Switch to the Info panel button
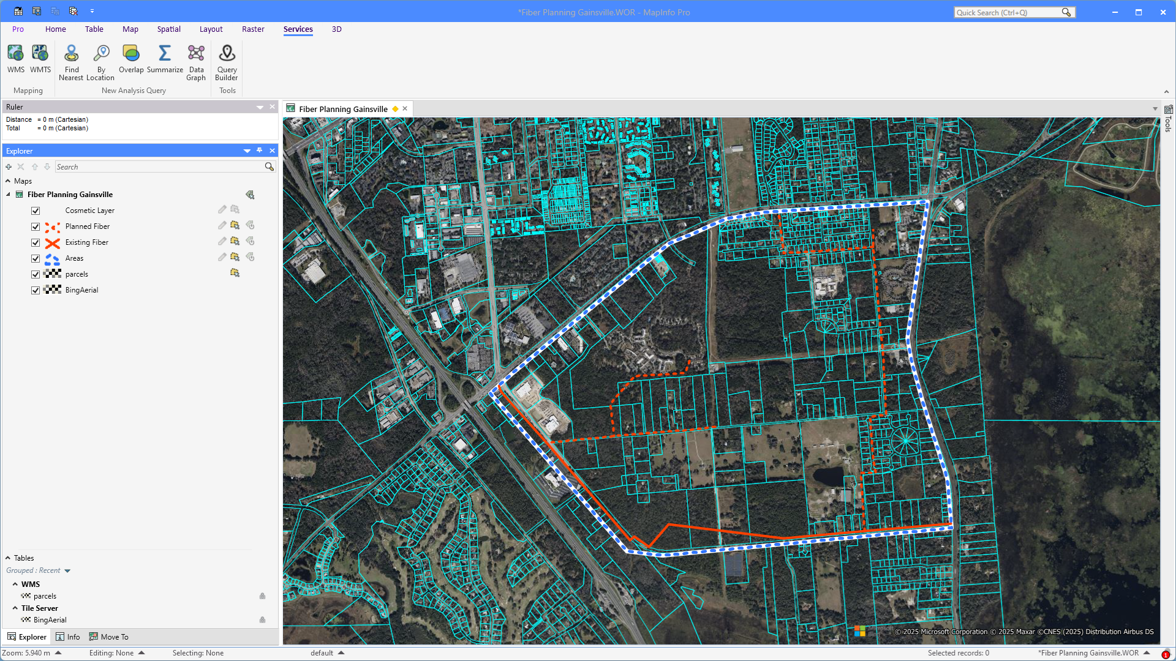 [68, 637]
